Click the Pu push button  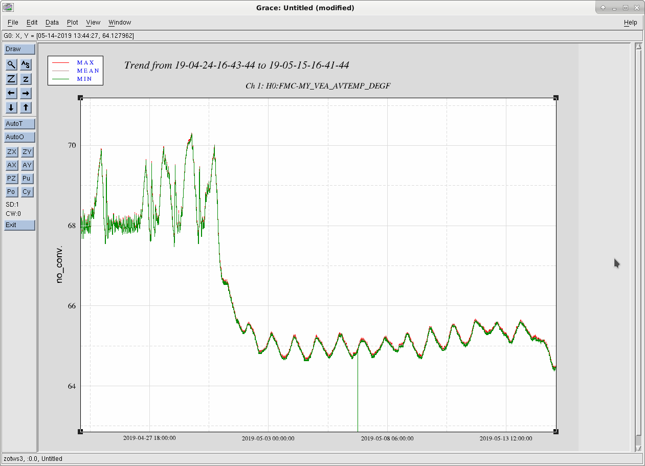click(27, 179)
